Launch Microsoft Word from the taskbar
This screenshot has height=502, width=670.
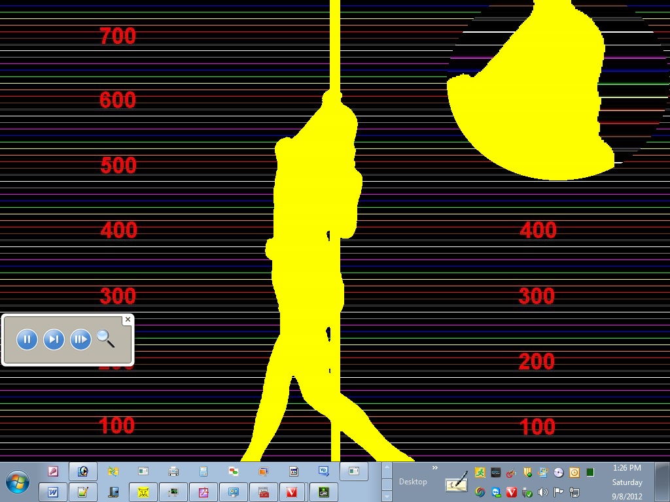coord(53,492)
